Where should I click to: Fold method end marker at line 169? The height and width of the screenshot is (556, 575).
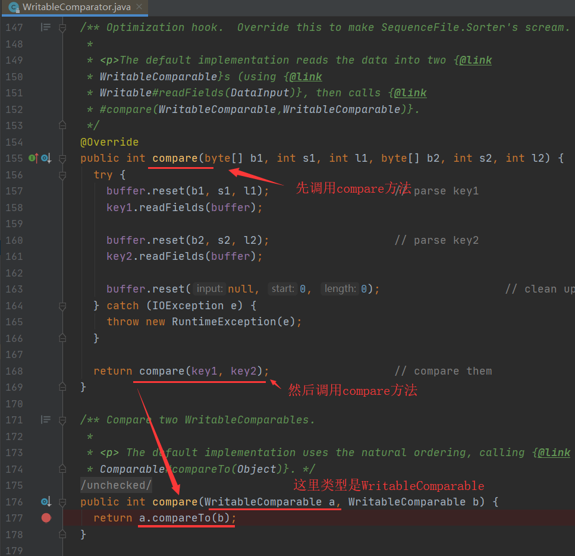coord(62,387)
